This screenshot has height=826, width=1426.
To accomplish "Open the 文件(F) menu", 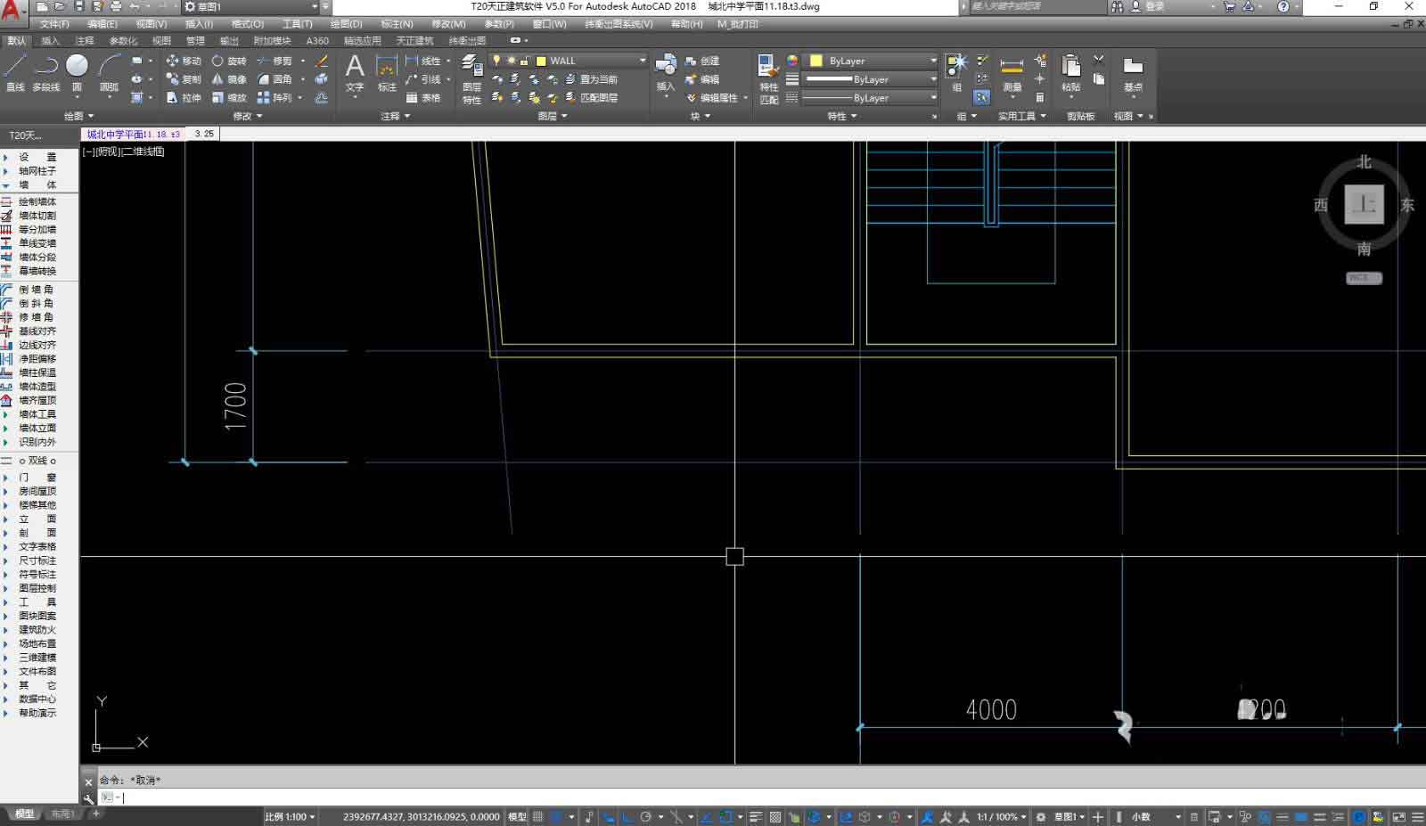I will [54, 24].
